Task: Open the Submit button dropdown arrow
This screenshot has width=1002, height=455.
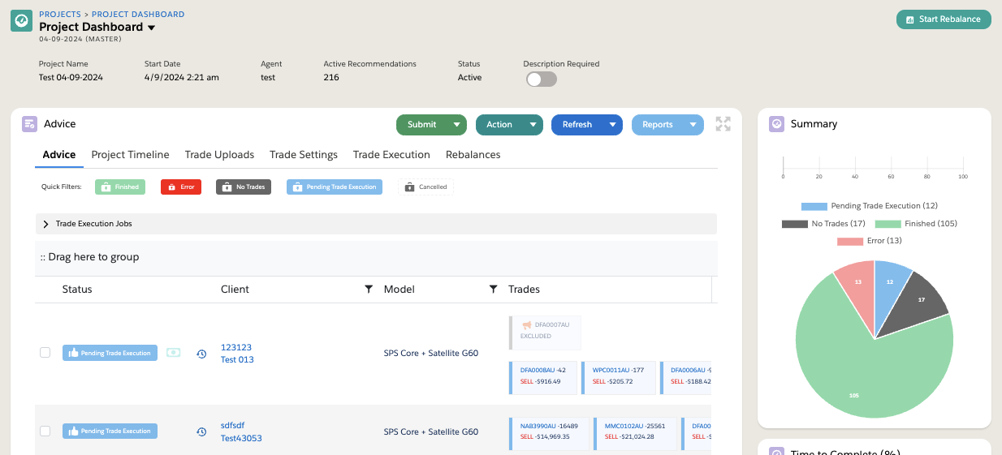Action: coord(457,125)
